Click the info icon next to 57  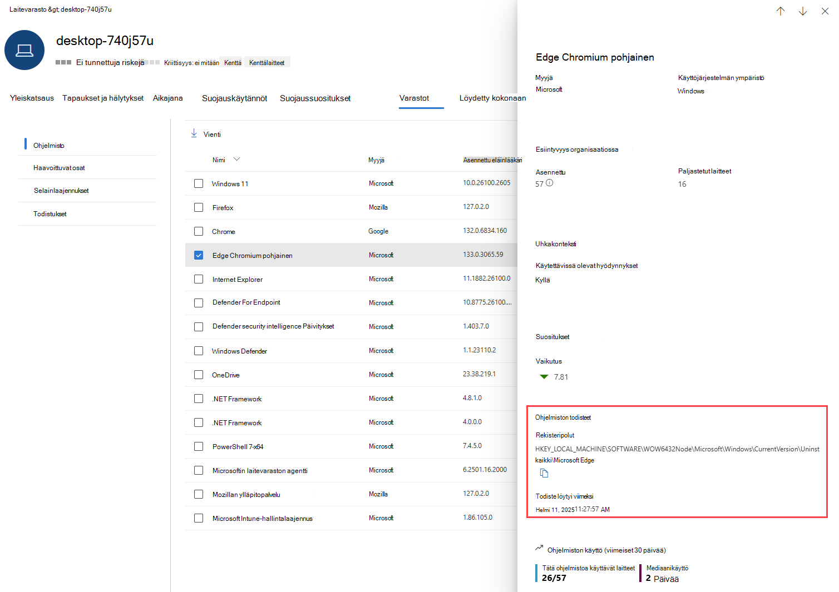pos(550,183)
